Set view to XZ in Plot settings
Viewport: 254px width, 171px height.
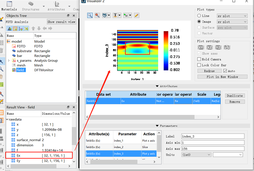209,47
